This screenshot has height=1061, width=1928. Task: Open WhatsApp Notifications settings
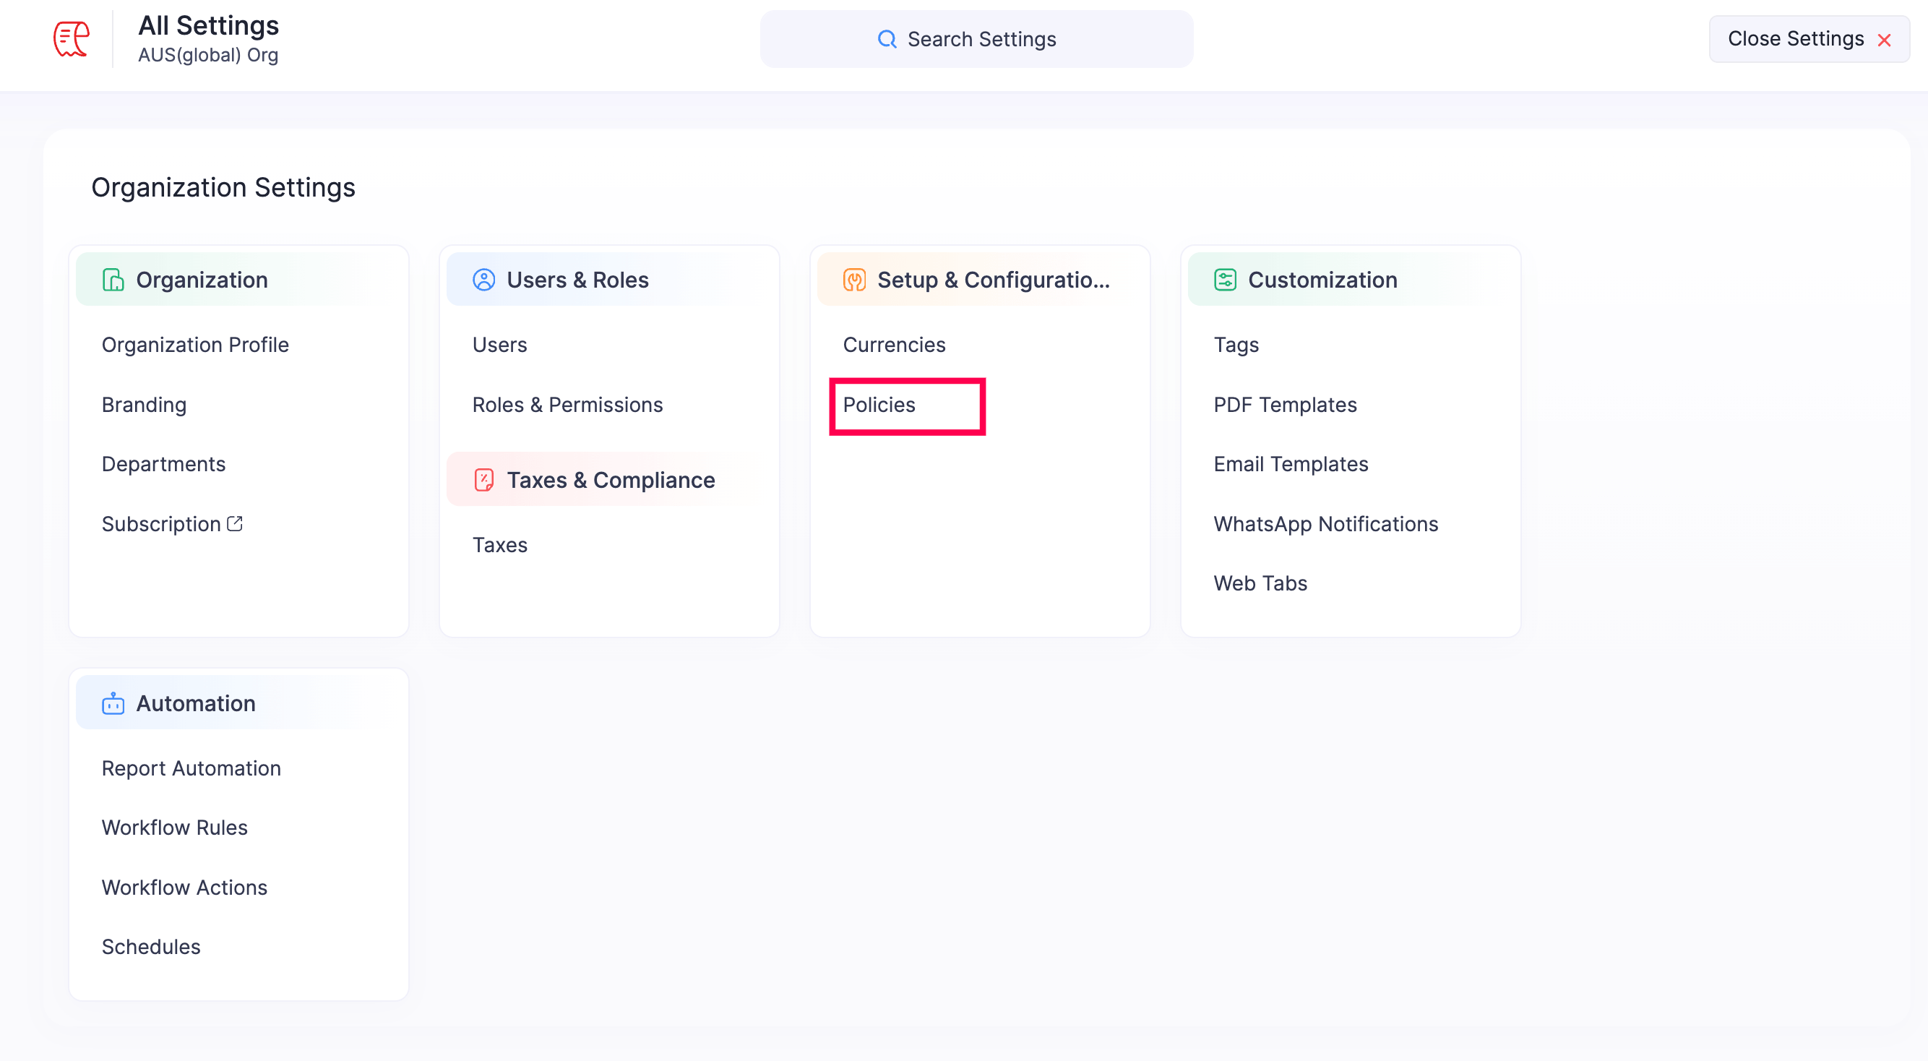[1325, 523]
